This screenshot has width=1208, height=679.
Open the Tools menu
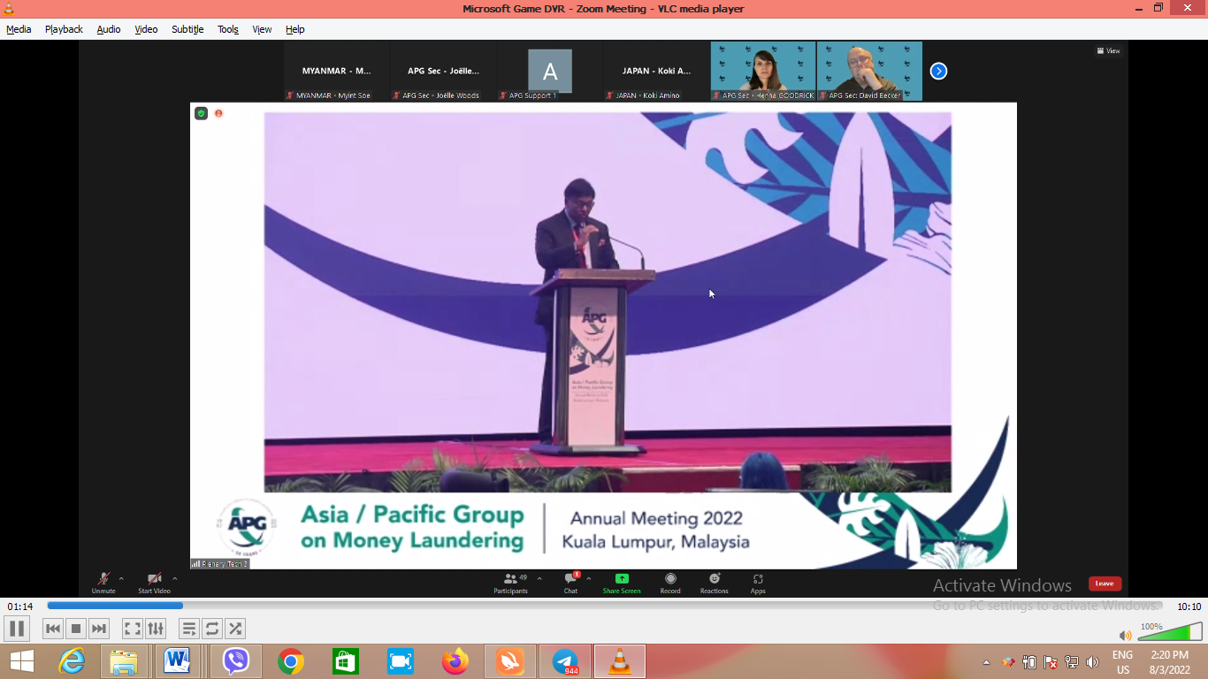coord(228,29)
